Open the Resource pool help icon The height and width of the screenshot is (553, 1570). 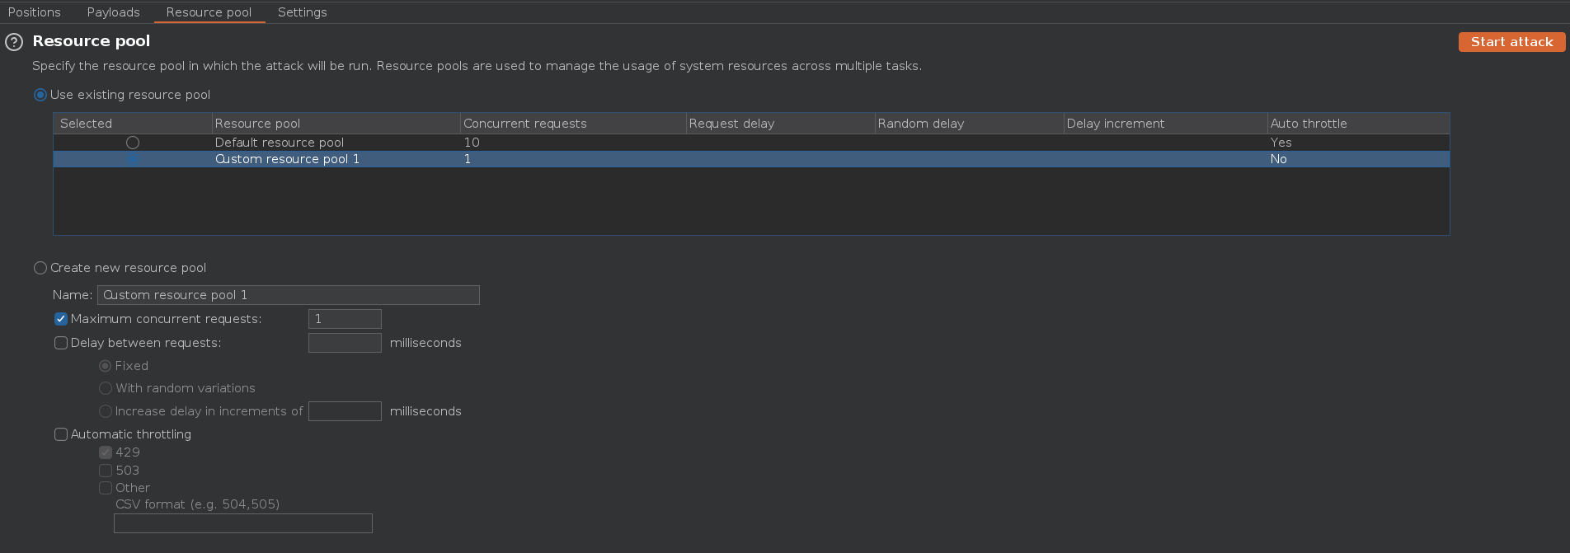[14, 42]
